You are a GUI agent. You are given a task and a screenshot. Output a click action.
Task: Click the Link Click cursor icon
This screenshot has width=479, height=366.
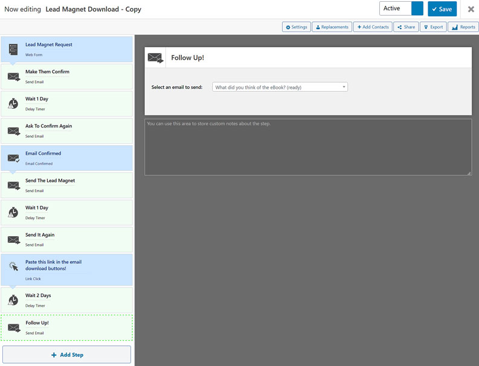tap(13, 266)
